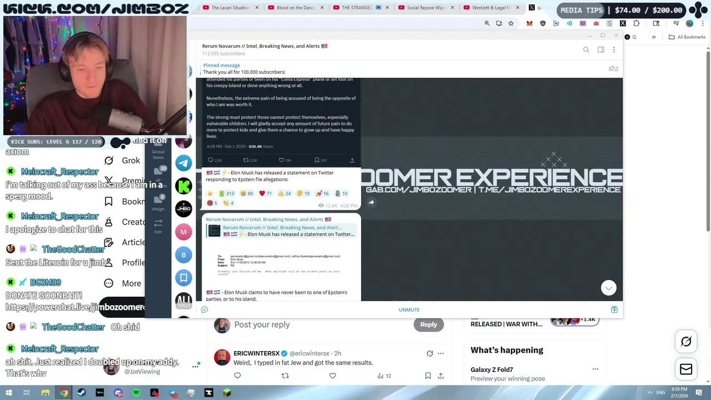The height and width of the screenshot is (400, 711).
Task: Forward the Elon Musk statement post
Action: tap(371, 202)
